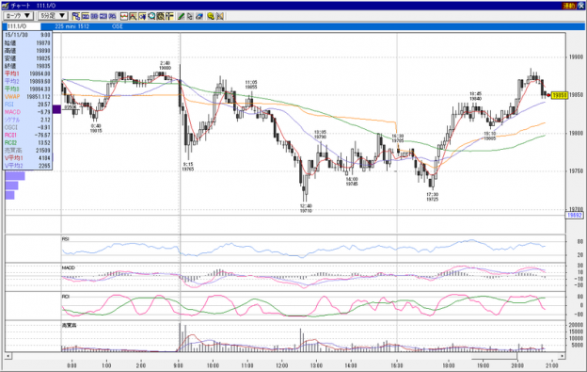This screenshot has height=372, width=587.
Task: Click the right scroll arrow below chart
Action: coord(562,355)
